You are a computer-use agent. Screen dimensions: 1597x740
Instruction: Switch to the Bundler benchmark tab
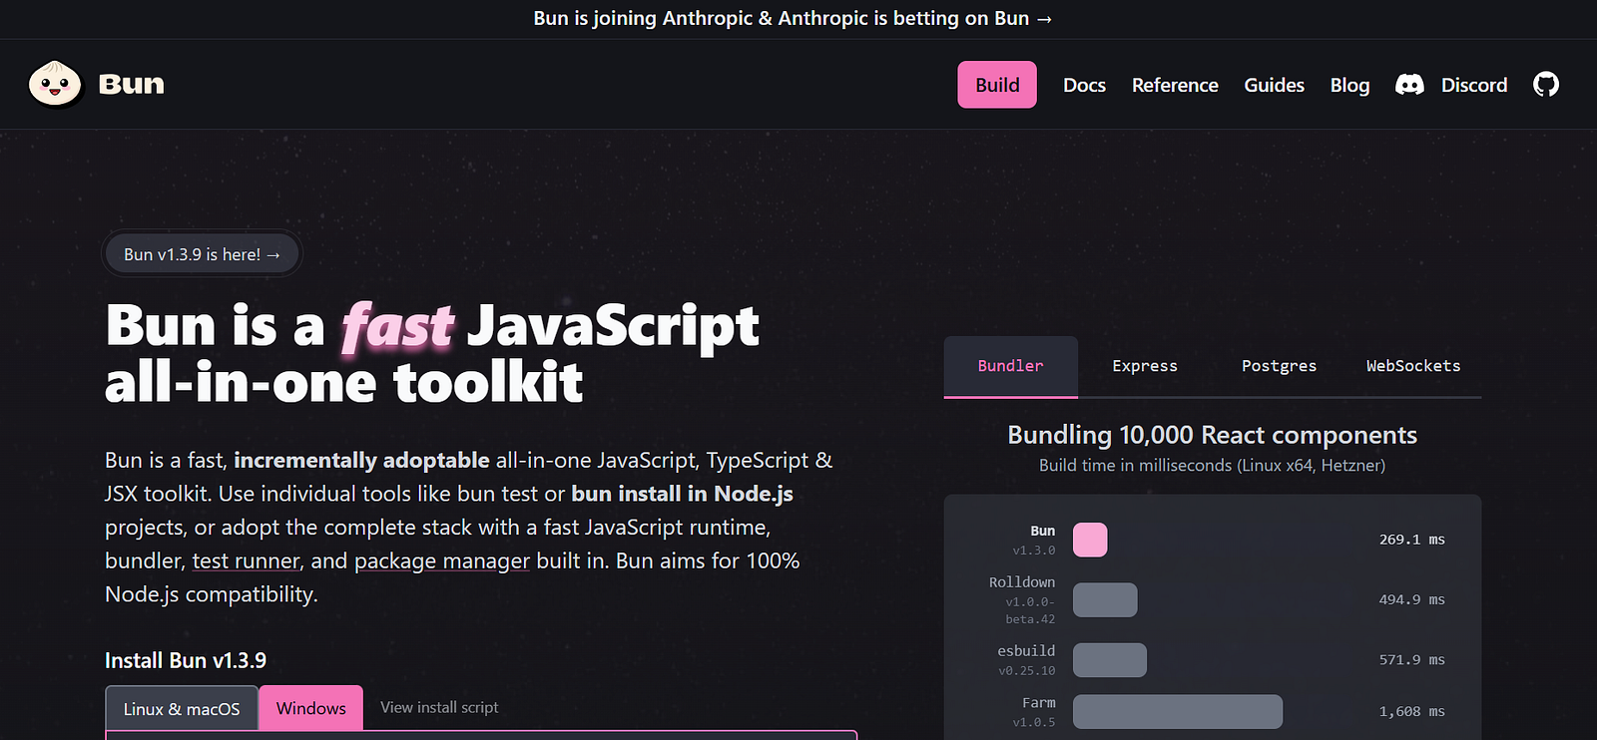click(1011, 366)
